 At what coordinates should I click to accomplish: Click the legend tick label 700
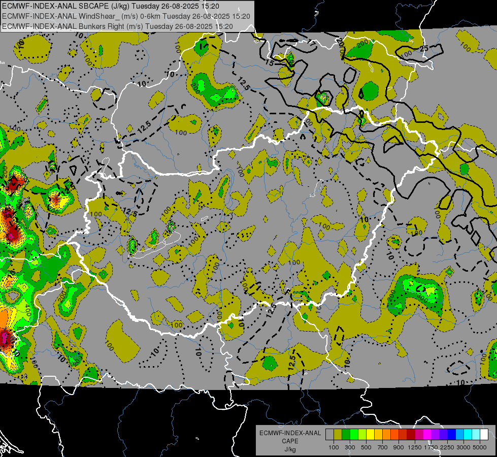tap(383, 447)
